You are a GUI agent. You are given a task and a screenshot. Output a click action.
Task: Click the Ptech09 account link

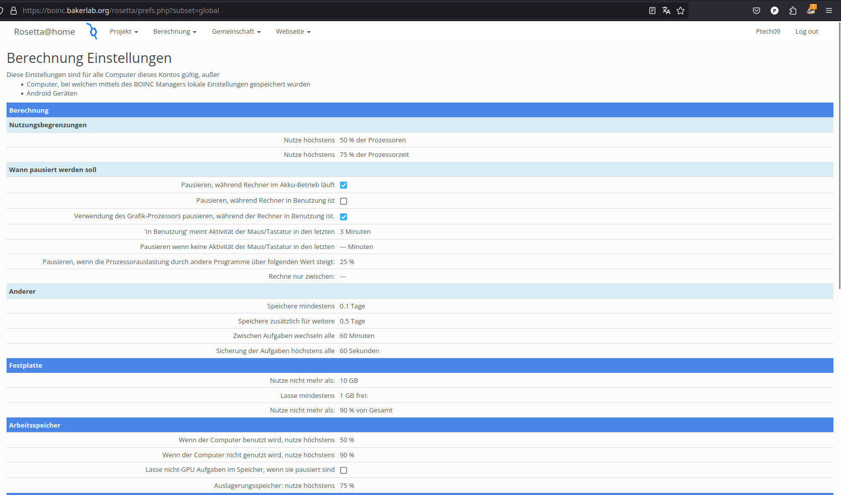[x=768, y=32]
